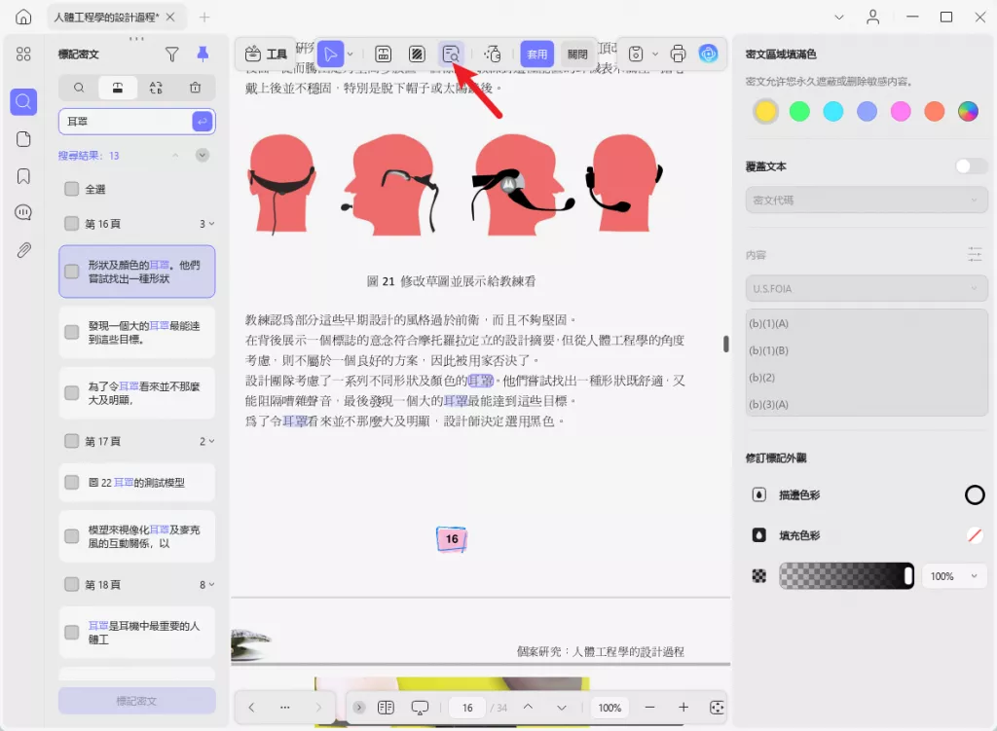
Task: Collapse the 第 17 頁 results group
Action: coord(211,441)
